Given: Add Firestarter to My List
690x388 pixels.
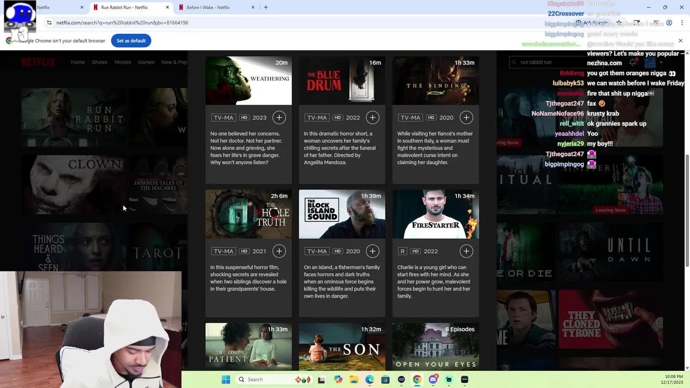Looking at the screenshot, I should 466,251.
